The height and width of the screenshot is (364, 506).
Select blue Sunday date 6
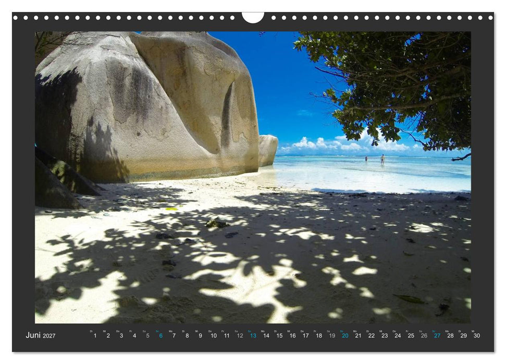[x=161, y=335]
